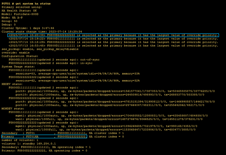Screen dimensions: 226x155
Task: Select the 'in-sync' configuration status line
Action: click(x=51, y=63)
